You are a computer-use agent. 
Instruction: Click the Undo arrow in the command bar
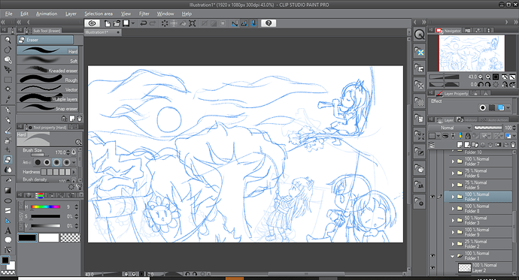[144, 23]
